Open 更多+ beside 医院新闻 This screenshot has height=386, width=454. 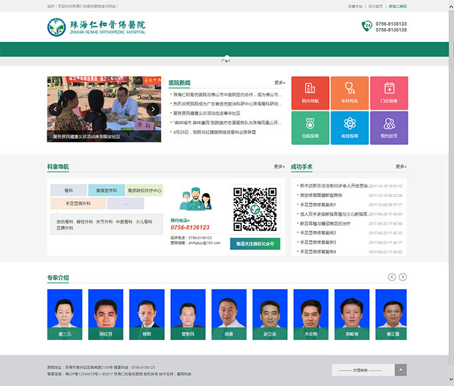tap(279, 83)
